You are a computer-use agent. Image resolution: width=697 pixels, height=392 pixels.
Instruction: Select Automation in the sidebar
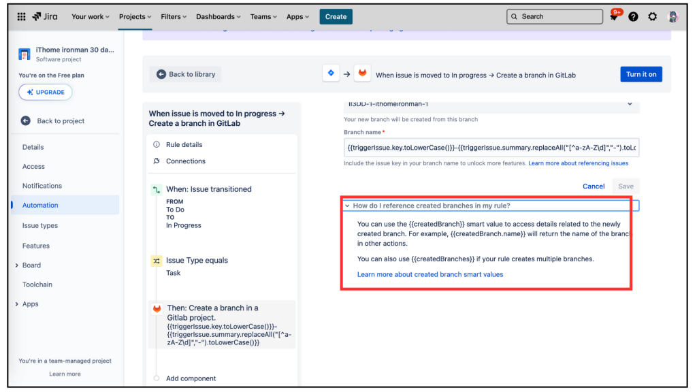(x=65, y=205)
